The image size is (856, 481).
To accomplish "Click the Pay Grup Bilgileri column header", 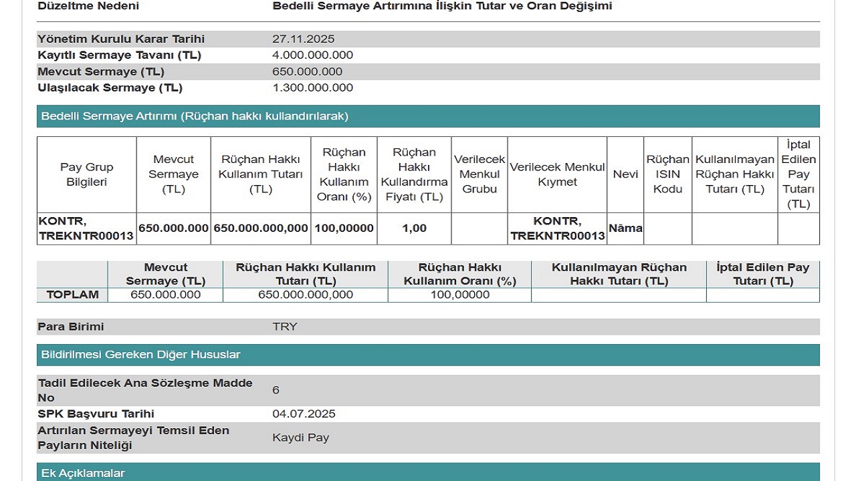I will (x=86, y=174).
